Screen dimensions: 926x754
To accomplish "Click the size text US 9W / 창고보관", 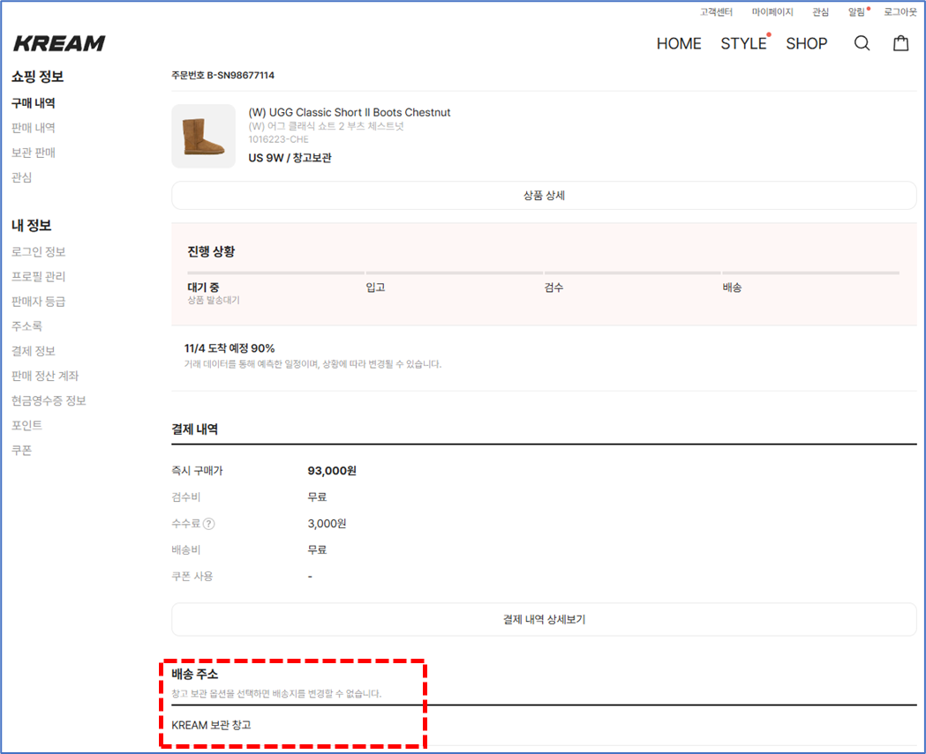I will click(290, 158).
